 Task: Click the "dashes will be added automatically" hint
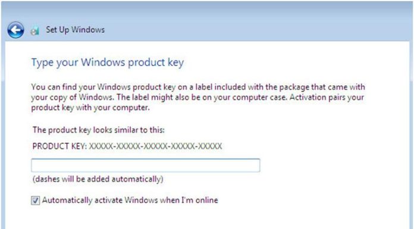98,179
